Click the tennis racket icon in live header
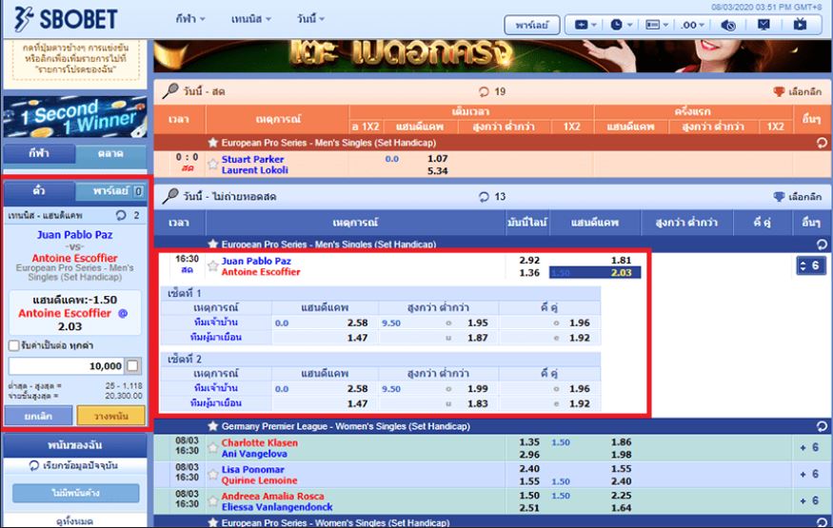This screenshot has width=833, height=528. tap(170, 91)
